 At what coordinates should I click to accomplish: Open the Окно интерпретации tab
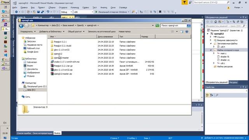pos(42,133)
